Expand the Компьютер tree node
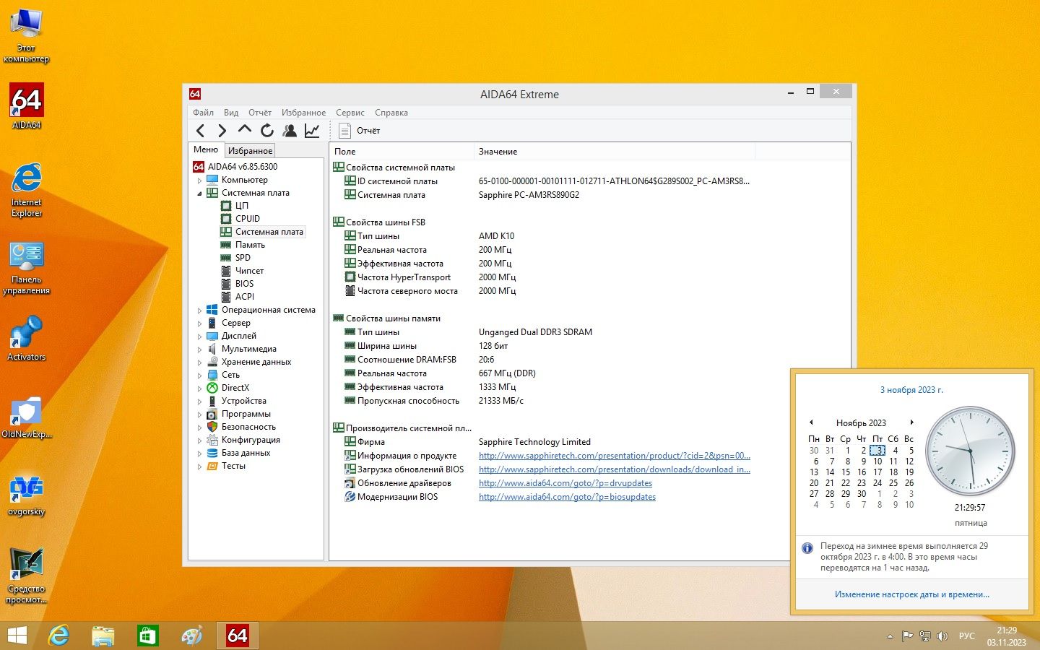This screenshot has width=1040, height=650. [200, 181]
